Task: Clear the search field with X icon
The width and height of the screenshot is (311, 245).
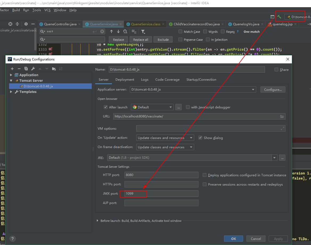Action: tap(102, 31)
